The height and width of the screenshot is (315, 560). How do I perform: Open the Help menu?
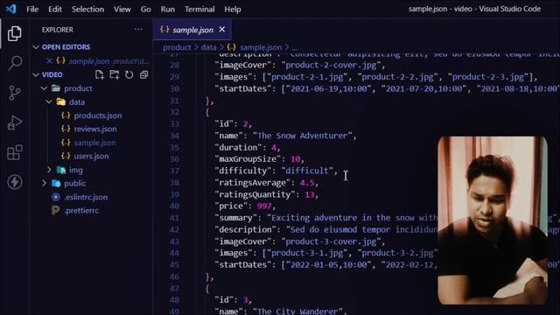click(233, 9)
